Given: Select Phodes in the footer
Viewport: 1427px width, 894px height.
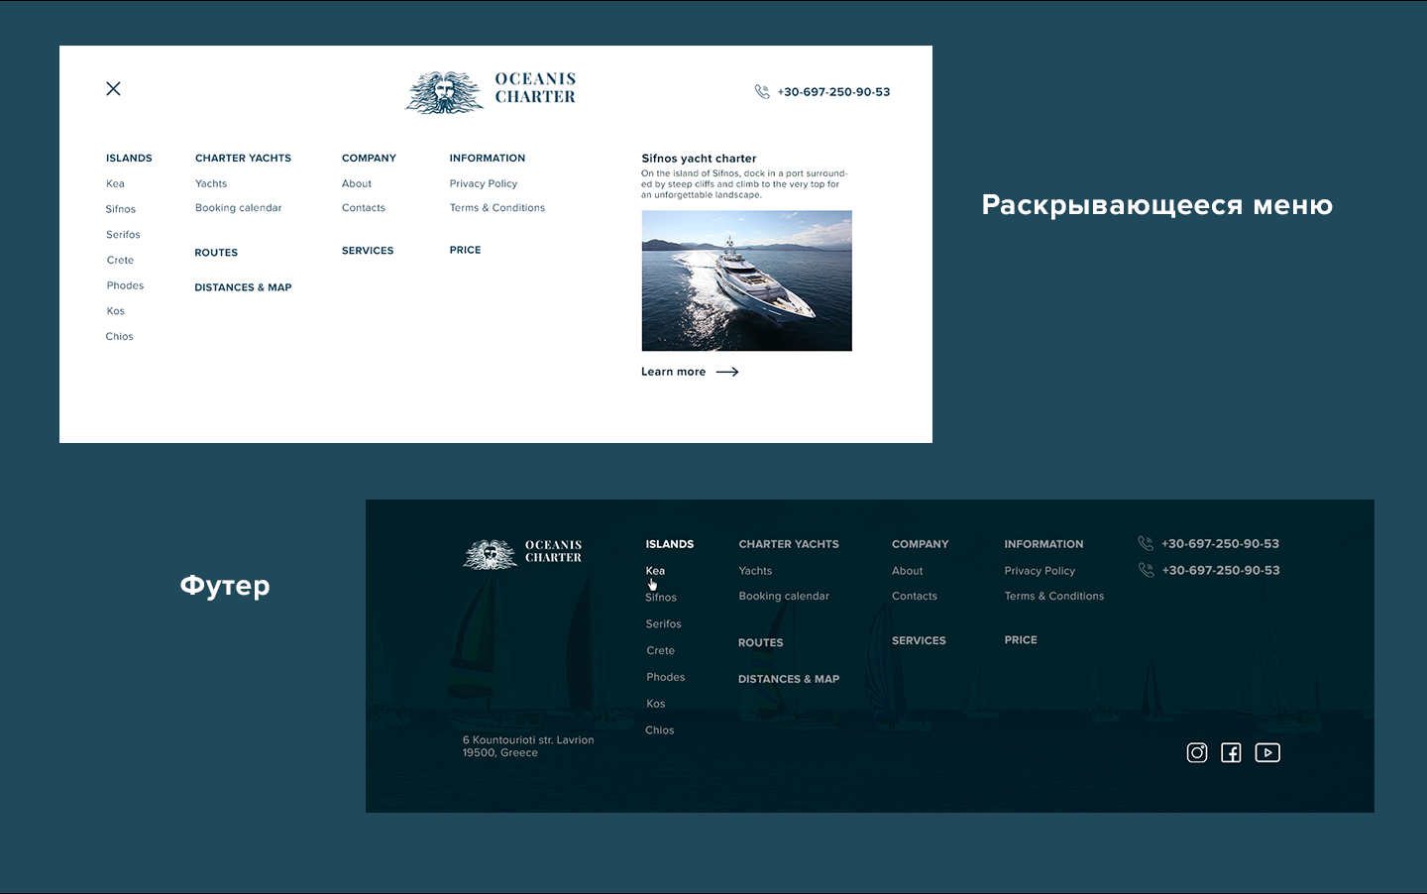Looking at the screenshot, I should [x=666, y=677].
